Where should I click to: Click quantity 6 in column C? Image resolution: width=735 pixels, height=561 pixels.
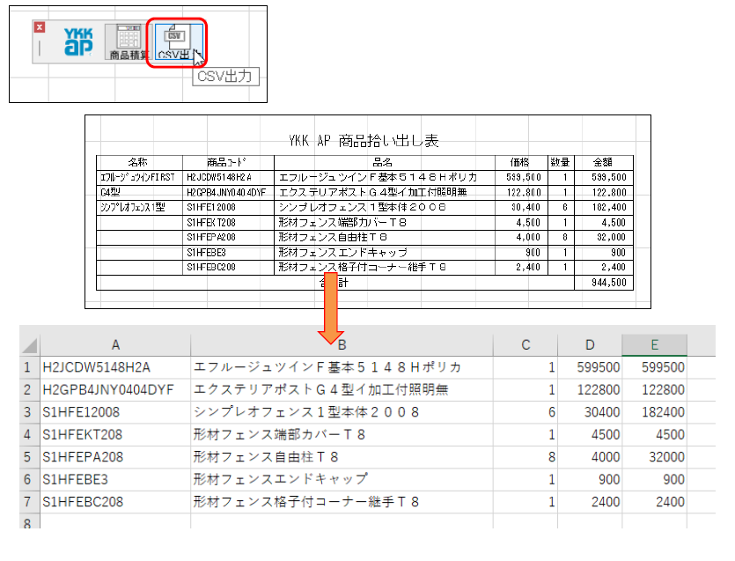pos(526,412)
